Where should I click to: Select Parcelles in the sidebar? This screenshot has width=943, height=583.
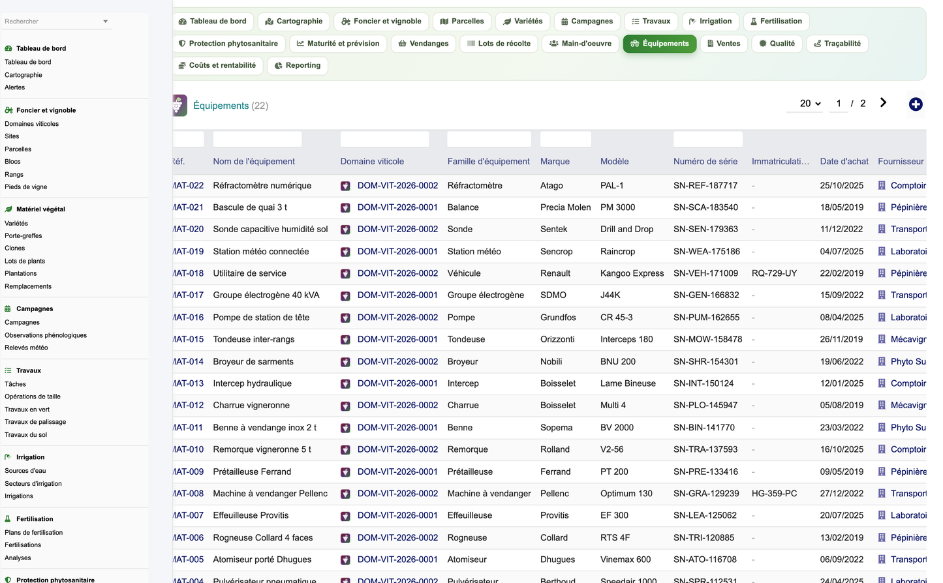18,149
